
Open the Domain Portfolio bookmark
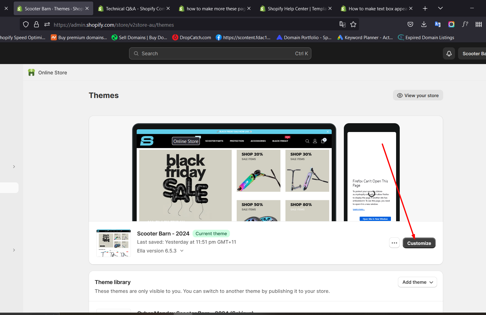coord(304,38)
